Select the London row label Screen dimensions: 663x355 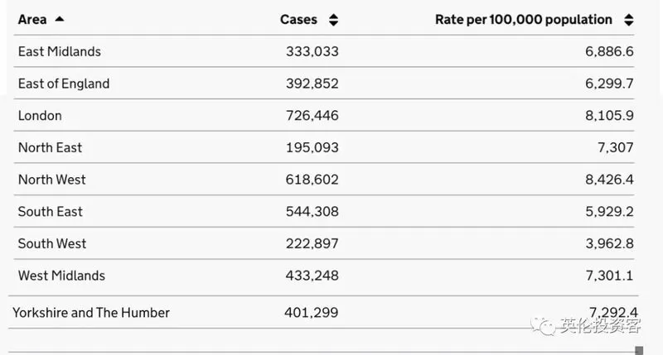pyautogui.click(x=40, y=115)
